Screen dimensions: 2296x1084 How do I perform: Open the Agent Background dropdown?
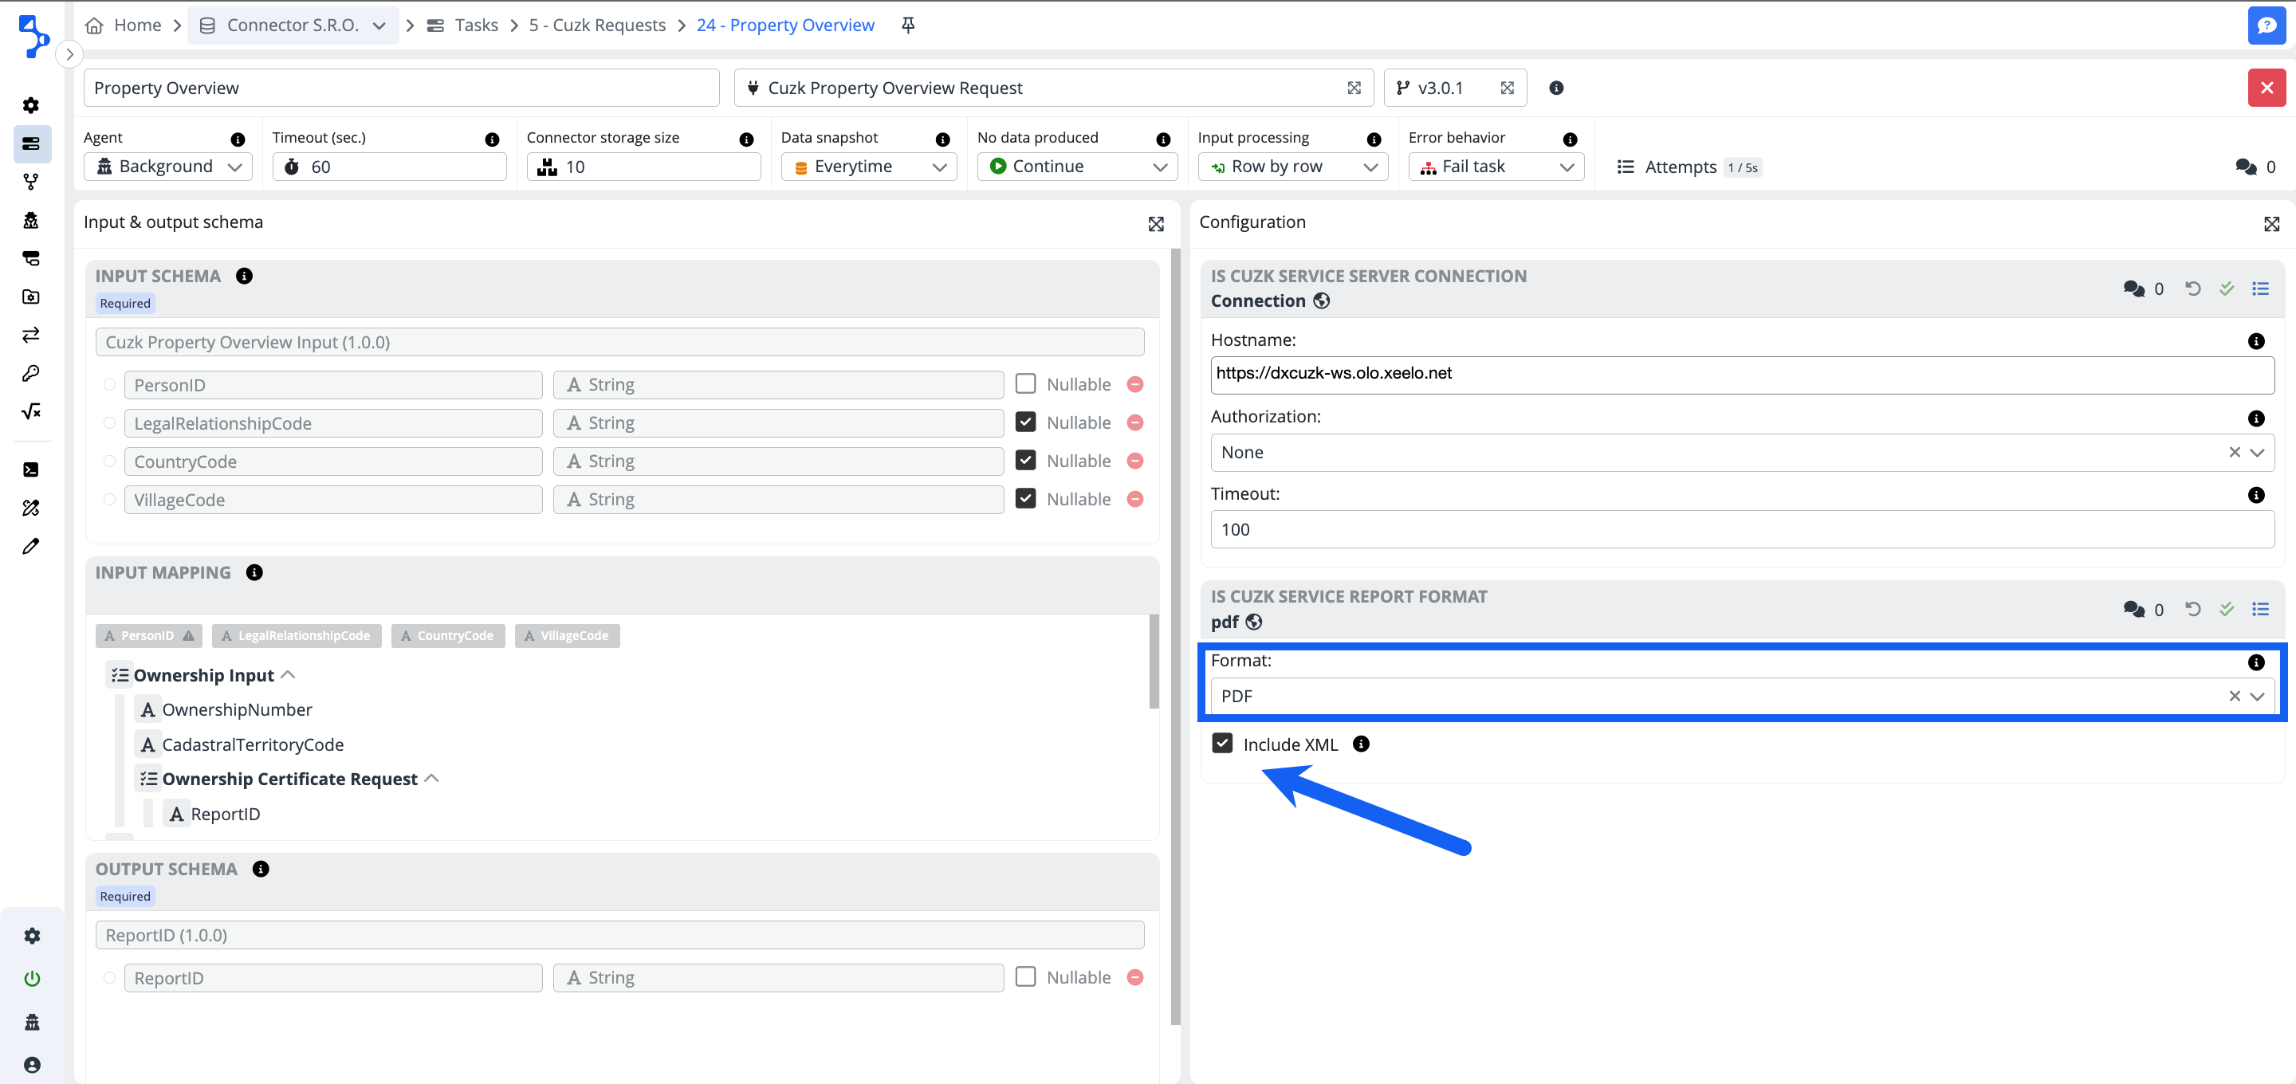[168, 167]
